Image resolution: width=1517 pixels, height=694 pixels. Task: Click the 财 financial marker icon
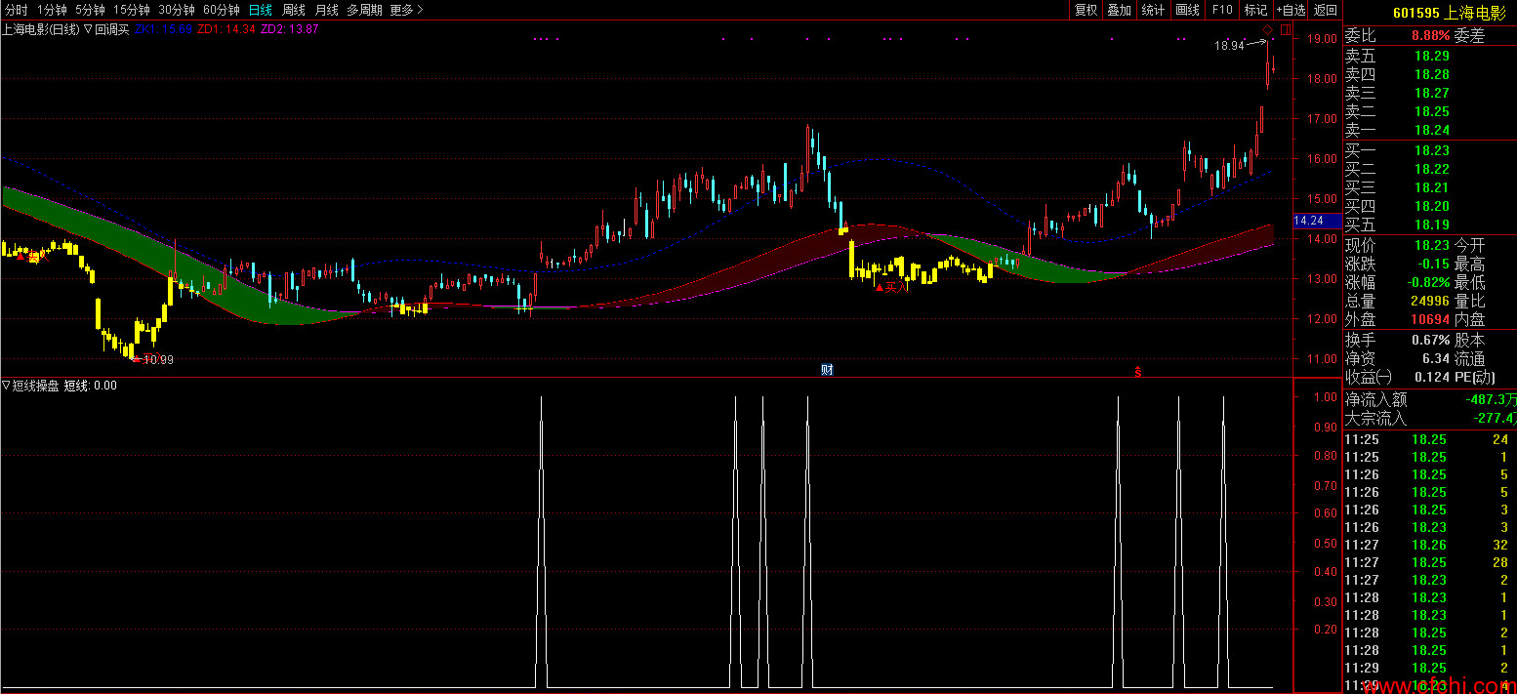(827, 369)
